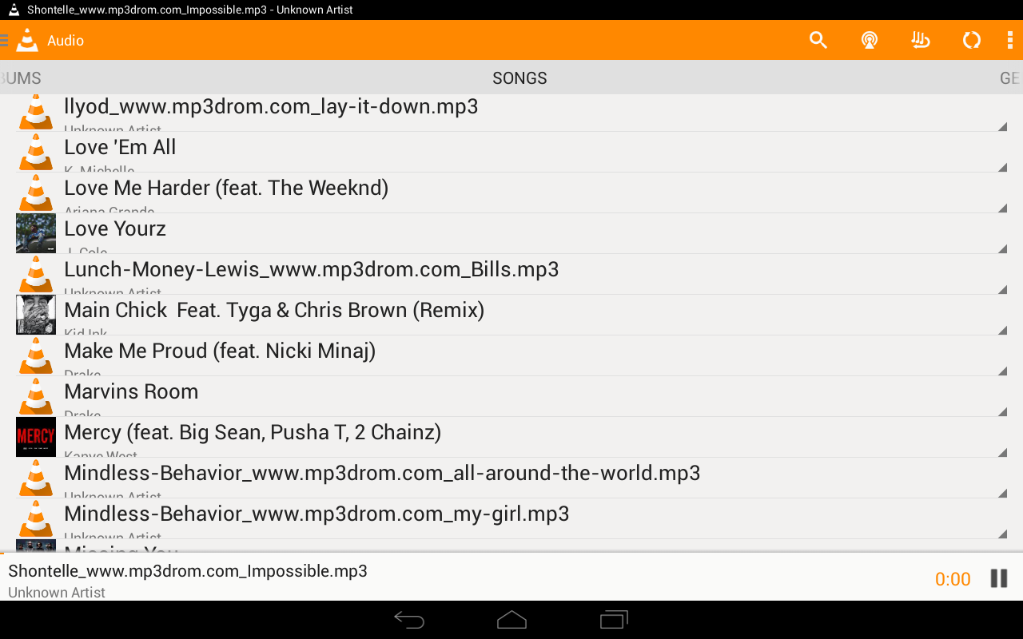The width and height of the screenshot is (1023, 639).
Task: Open options arrow for llyod lay-it-down
Action: click(x=1002, y=126)
